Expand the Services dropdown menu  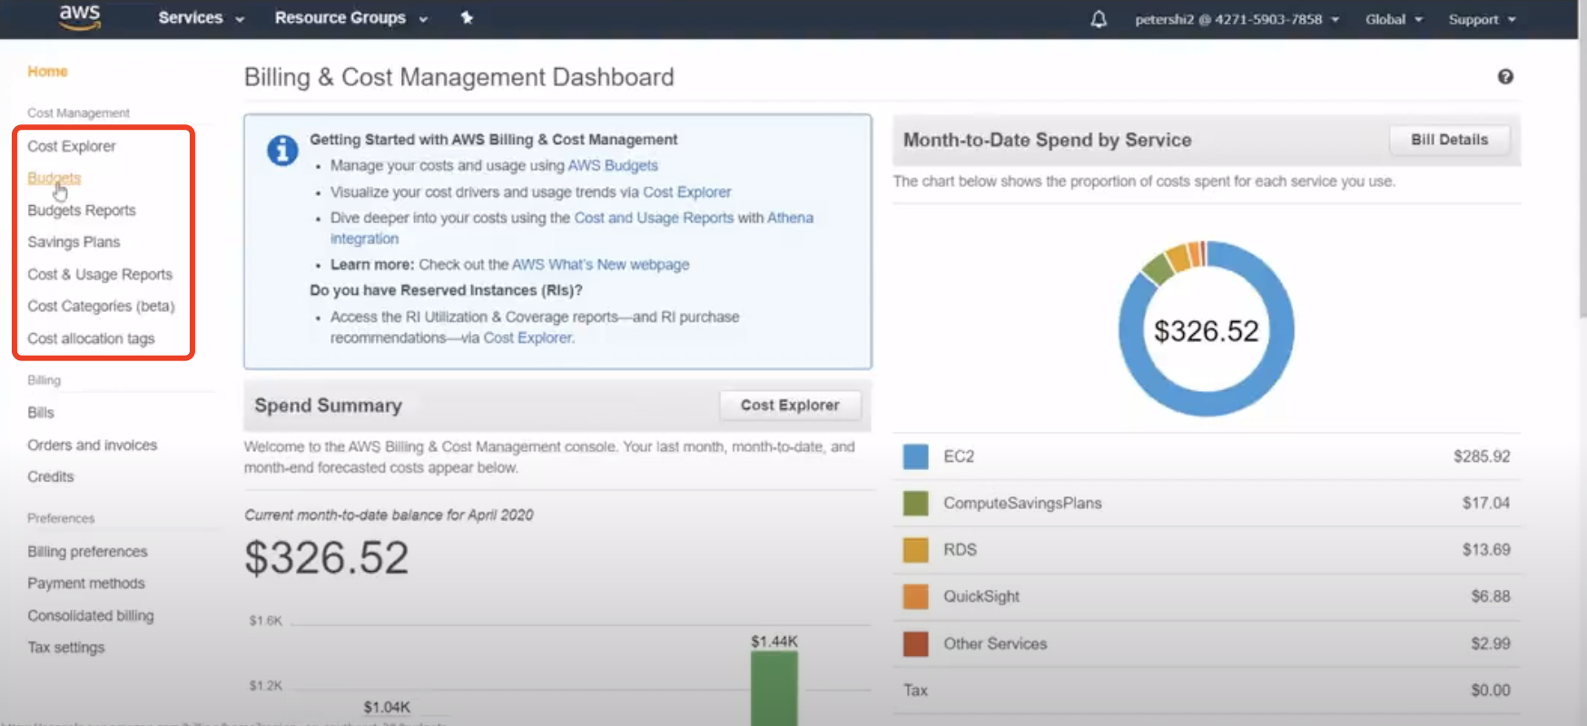[201, 18]
